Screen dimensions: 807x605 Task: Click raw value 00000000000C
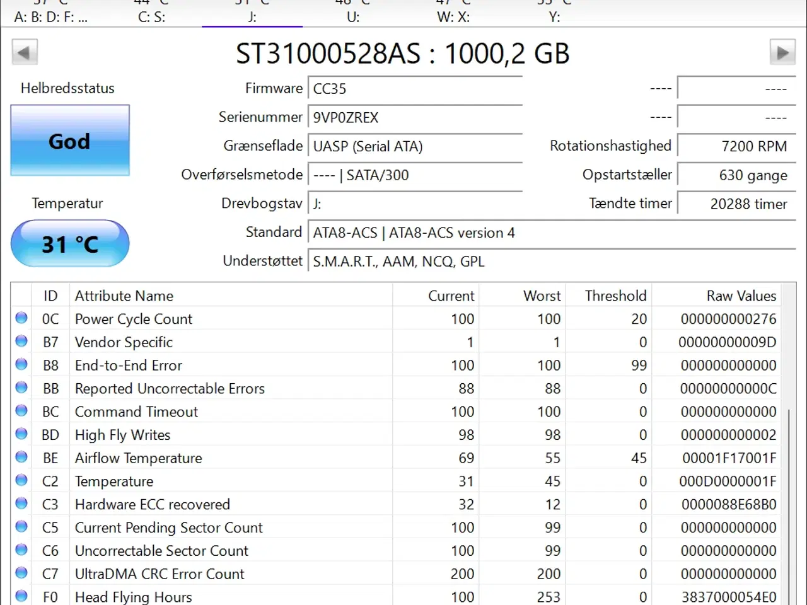[x=728, y=389]
